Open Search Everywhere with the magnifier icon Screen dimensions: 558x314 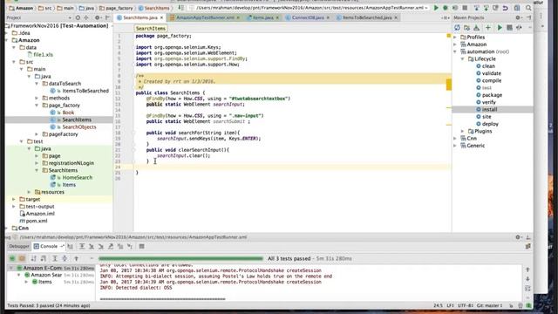point(528,8)
